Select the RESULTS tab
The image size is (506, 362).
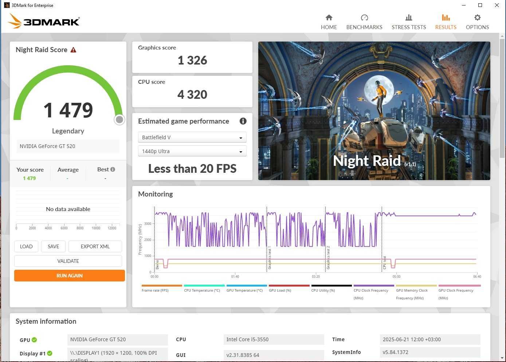pyautogui.click(x=446, y=22)
